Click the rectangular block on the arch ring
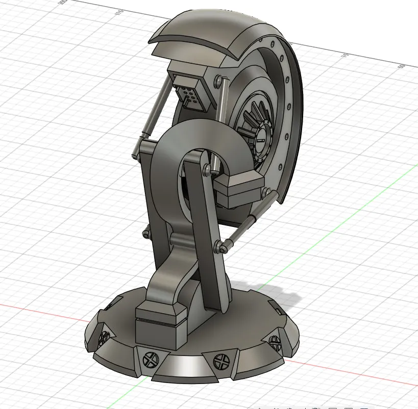 click(239, 190)
